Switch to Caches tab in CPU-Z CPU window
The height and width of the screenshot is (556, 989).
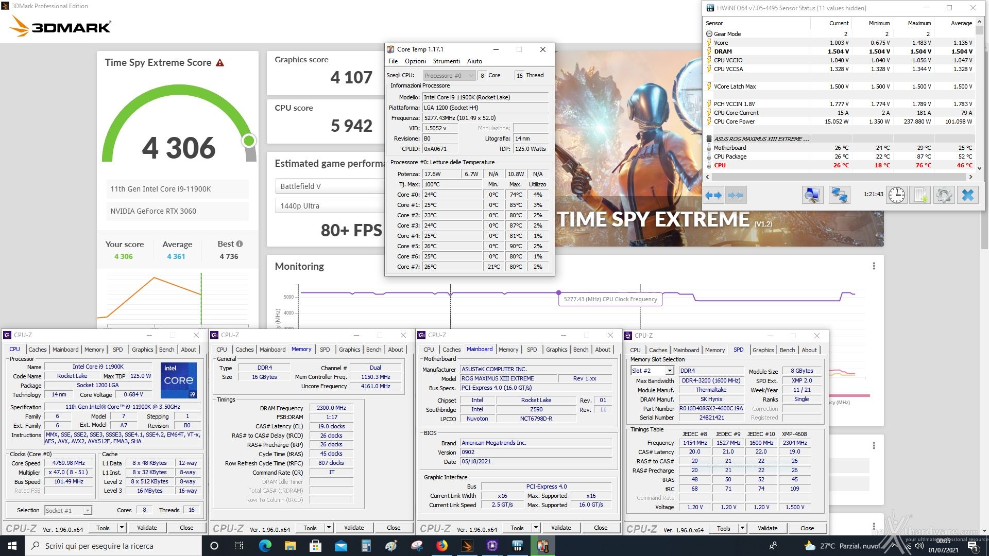pos(37,350)
